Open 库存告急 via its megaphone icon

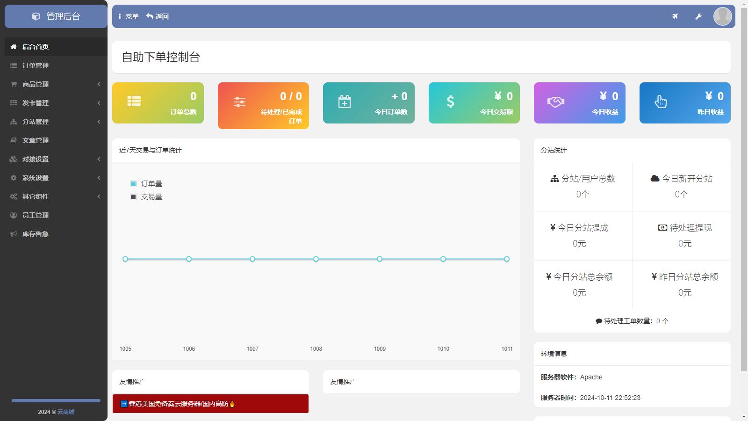pos(13,234)
